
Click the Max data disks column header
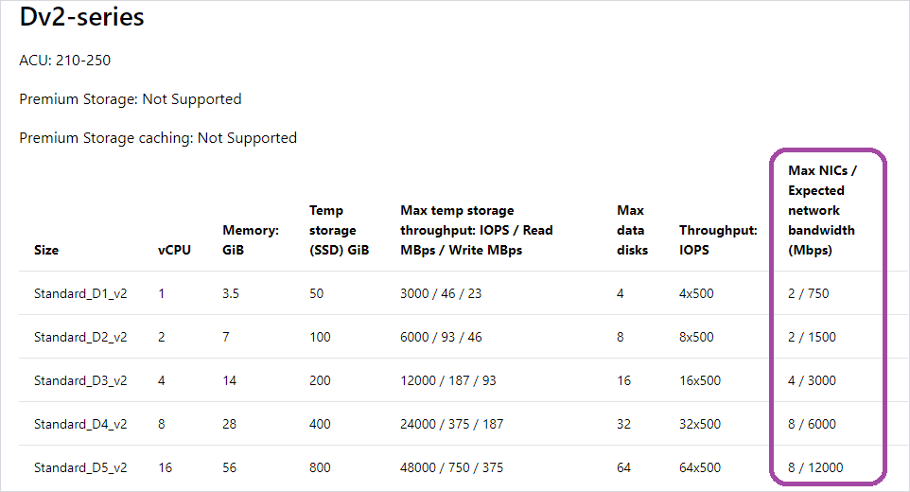pyautogui.click(x=632, y=230)
